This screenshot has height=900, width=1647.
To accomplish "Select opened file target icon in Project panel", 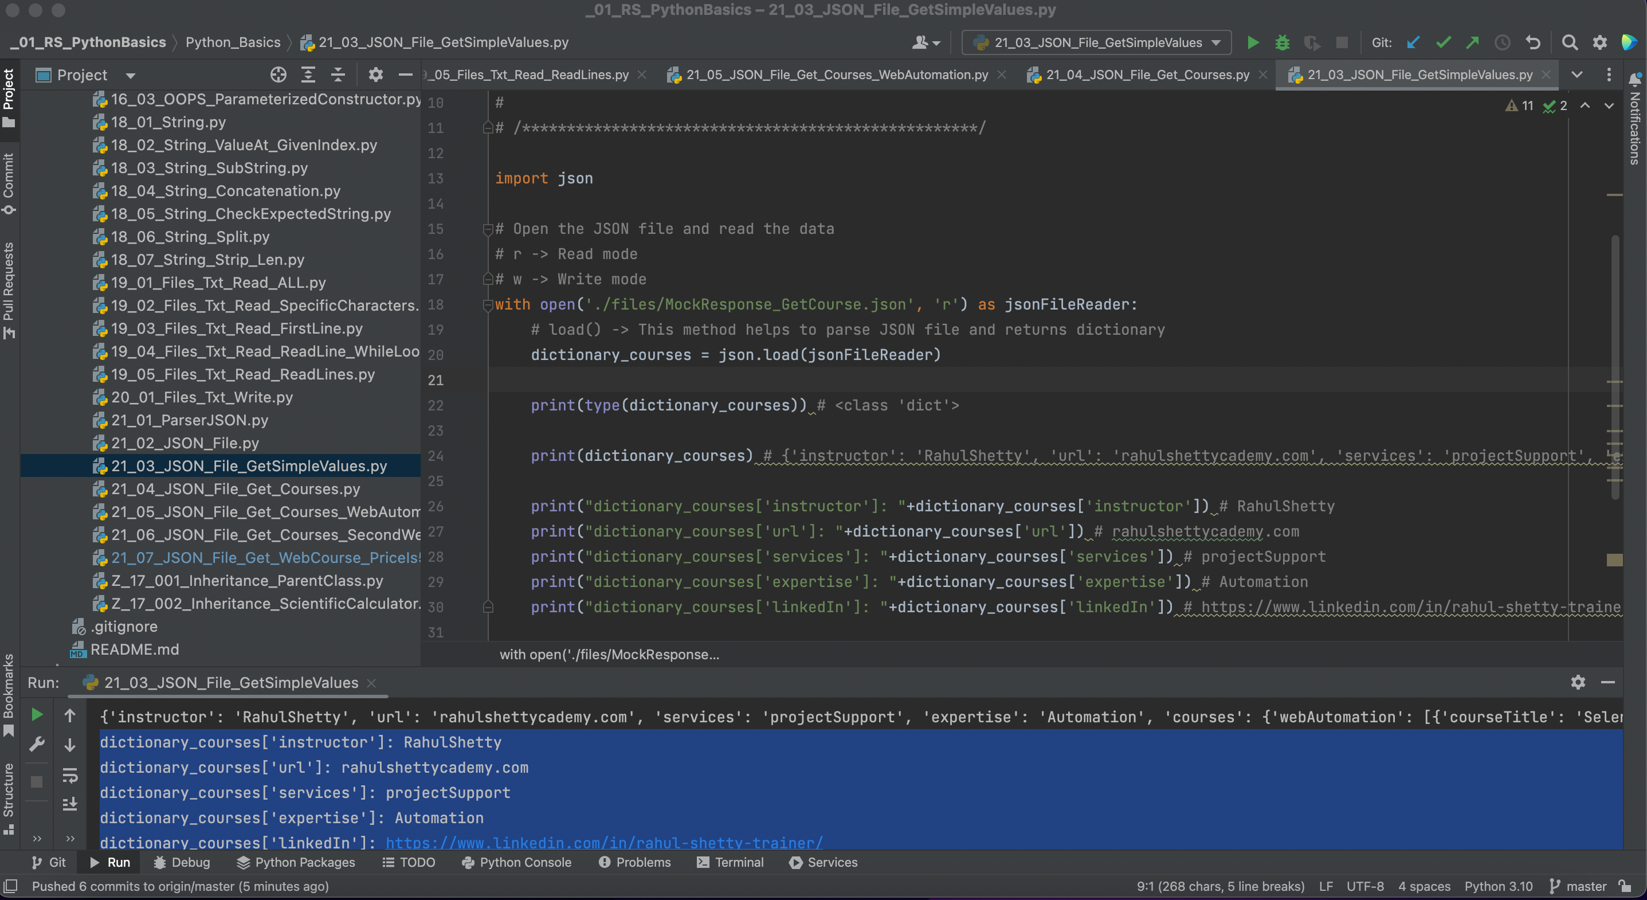I will 278,75.
